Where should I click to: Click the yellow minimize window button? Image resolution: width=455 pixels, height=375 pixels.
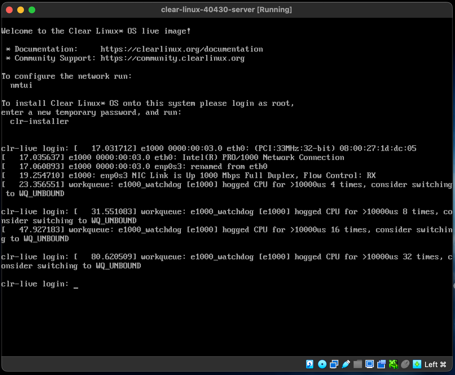tap(20, 11)
